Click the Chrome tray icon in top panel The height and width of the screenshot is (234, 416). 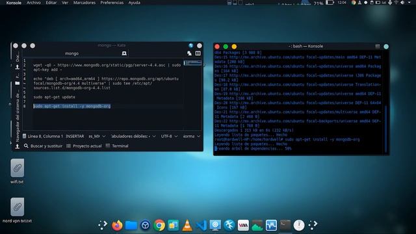[x=354, y=3]
